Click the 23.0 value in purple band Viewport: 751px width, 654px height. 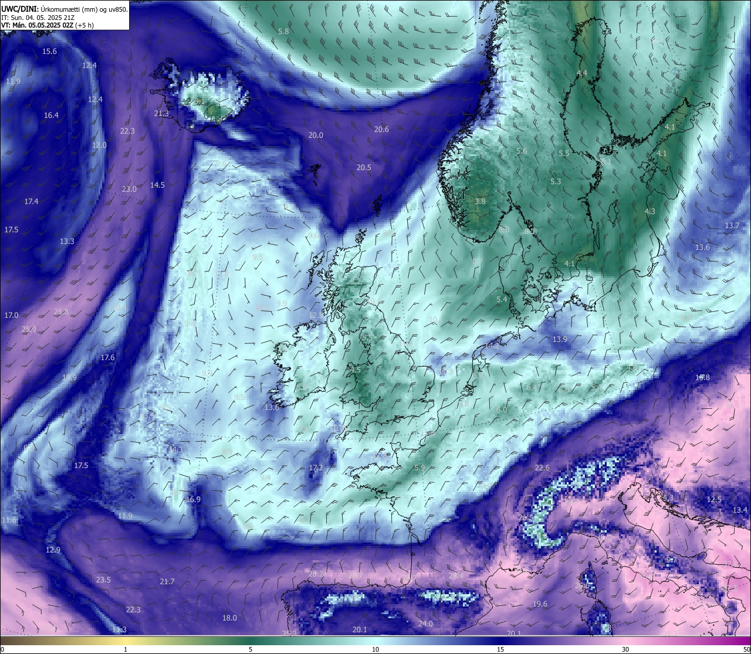tap(129, 189)
